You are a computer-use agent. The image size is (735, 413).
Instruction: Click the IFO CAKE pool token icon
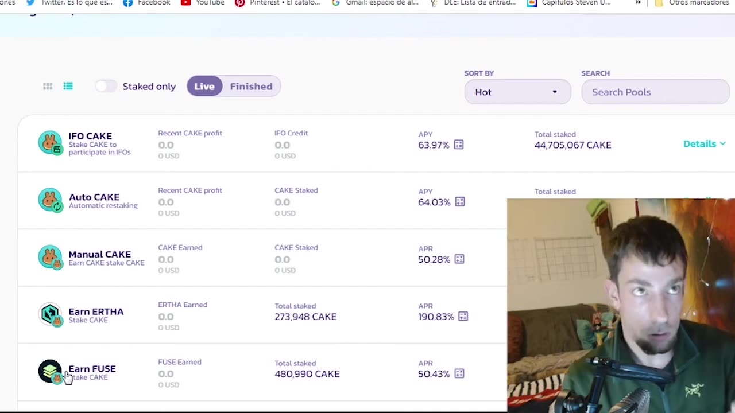[50, 143]
